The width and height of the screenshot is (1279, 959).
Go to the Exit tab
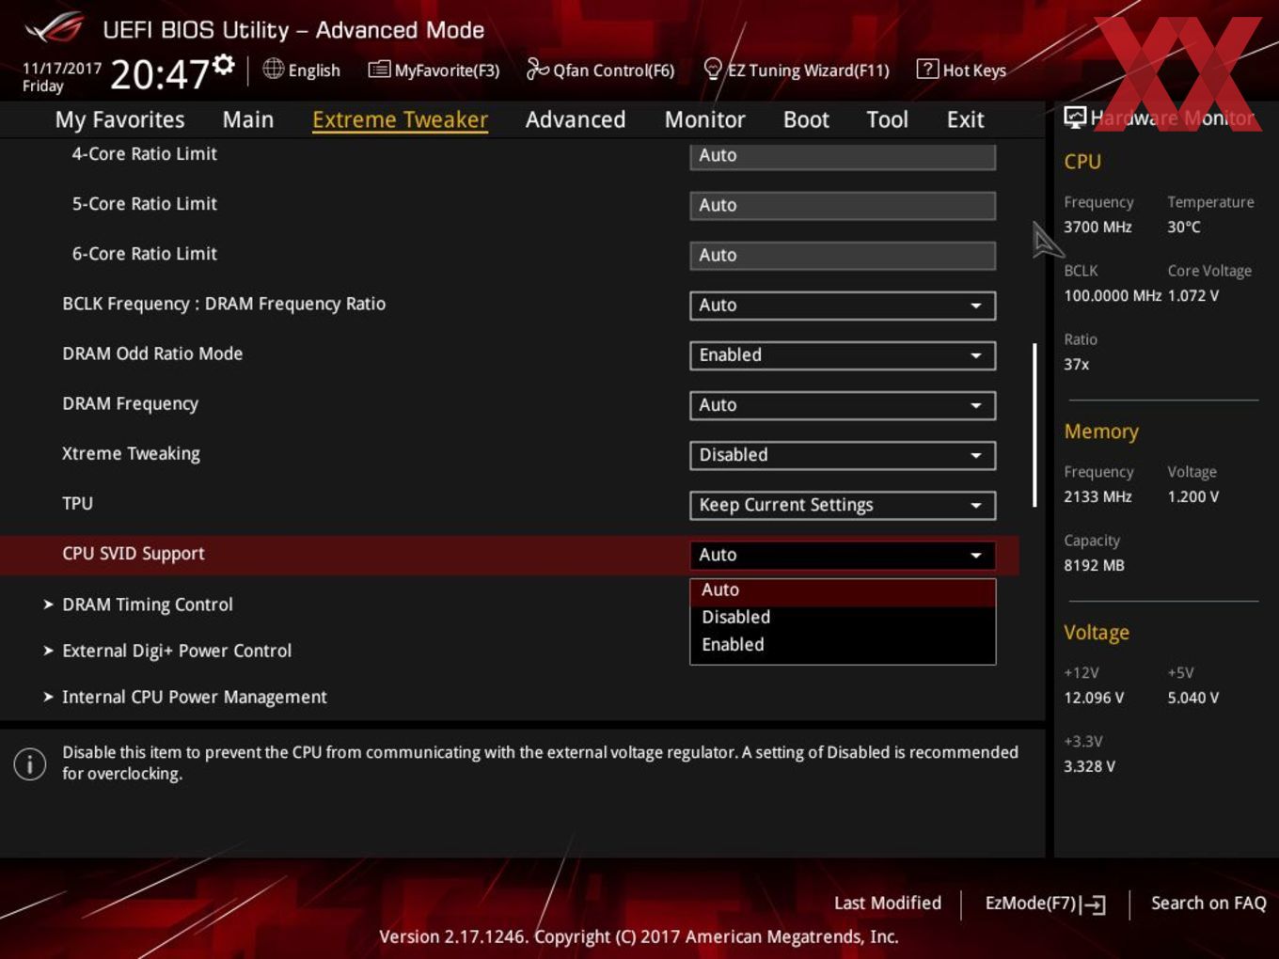(x=965, y=119)
